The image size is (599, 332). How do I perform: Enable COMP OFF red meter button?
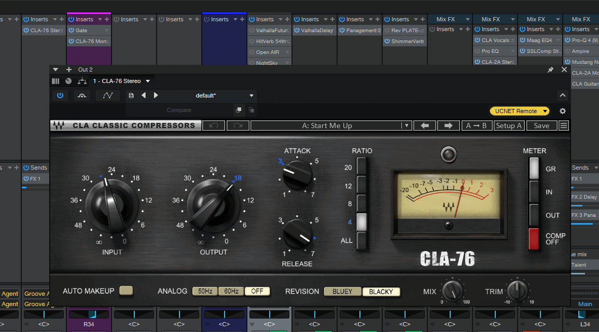(534, 239)
